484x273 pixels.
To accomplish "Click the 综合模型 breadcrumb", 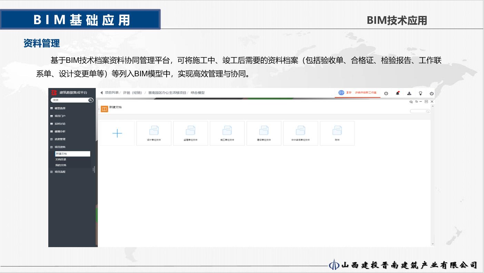I will (198, 92).
